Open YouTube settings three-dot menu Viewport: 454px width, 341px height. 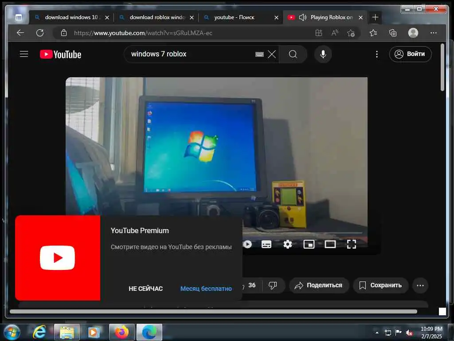tap(377, 54)
